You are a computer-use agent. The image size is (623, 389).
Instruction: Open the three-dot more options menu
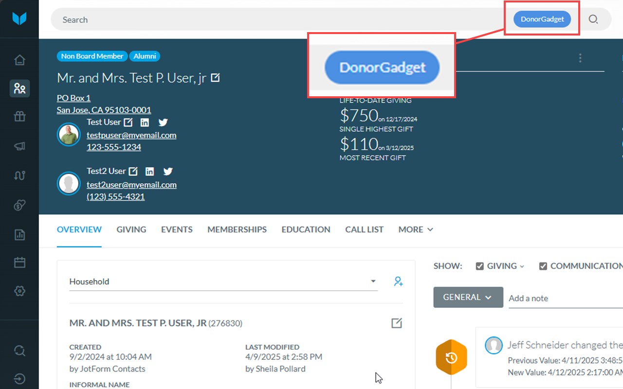point(580,58)
